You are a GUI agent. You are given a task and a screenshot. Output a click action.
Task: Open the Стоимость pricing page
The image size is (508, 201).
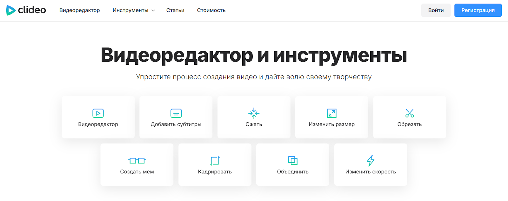point(211,10)
